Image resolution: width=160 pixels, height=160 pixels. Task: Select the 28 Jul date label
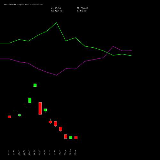point(44,152)
